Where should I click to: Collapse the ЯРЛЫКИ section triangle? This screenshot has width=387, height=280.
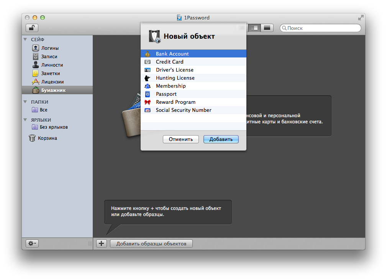25,120
